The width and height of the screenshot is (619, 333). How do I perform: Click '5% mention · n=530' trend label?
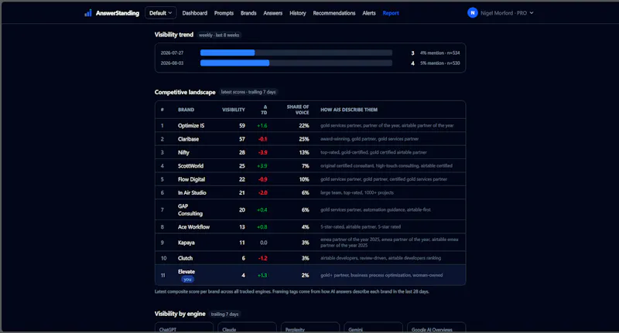pyautogui.click(x=439, y=63)
